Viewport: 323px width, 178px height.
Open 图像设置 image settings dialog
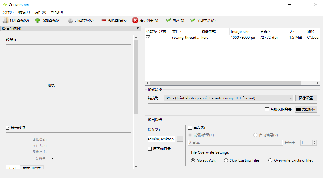click(x=306, y=98)
